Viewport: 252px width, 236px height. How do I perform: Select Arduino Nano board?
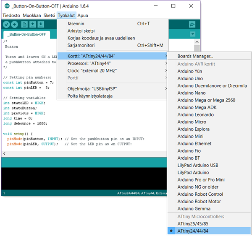[209, 93]
